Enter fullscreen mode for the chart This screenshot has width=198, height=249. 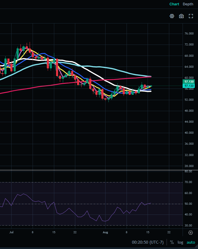[191, 16]
